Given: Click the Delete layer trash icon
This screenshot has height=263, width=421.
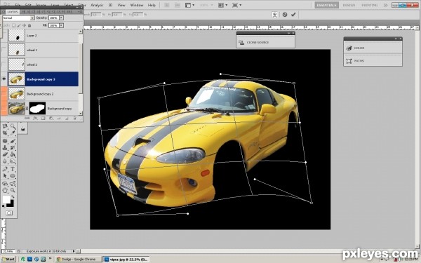Looking at the screenshot, I should coord(74,118).
